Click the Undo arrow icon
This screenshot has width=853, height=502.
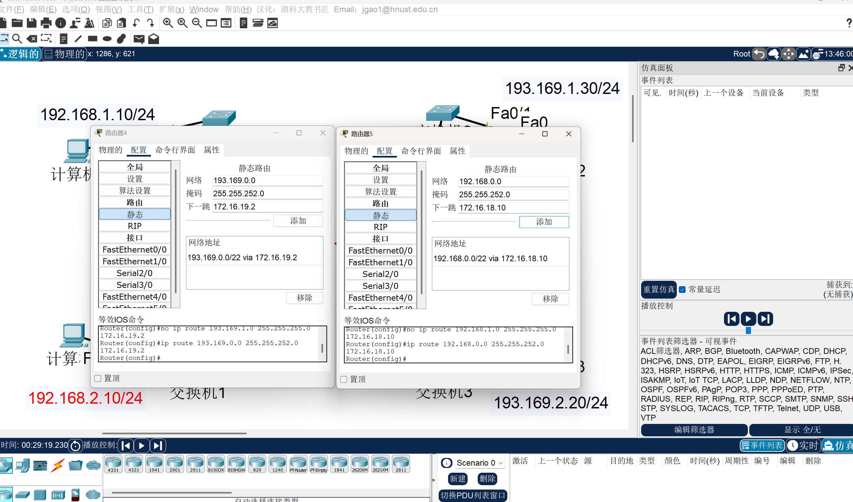tap(136, 23)
